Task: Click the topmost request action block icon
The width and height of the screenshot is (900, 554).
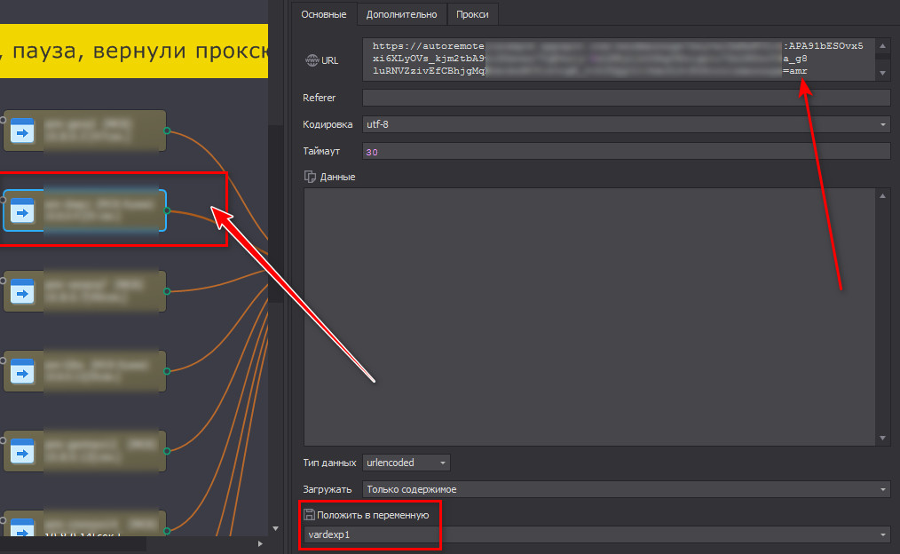Action: coord(21,131)
